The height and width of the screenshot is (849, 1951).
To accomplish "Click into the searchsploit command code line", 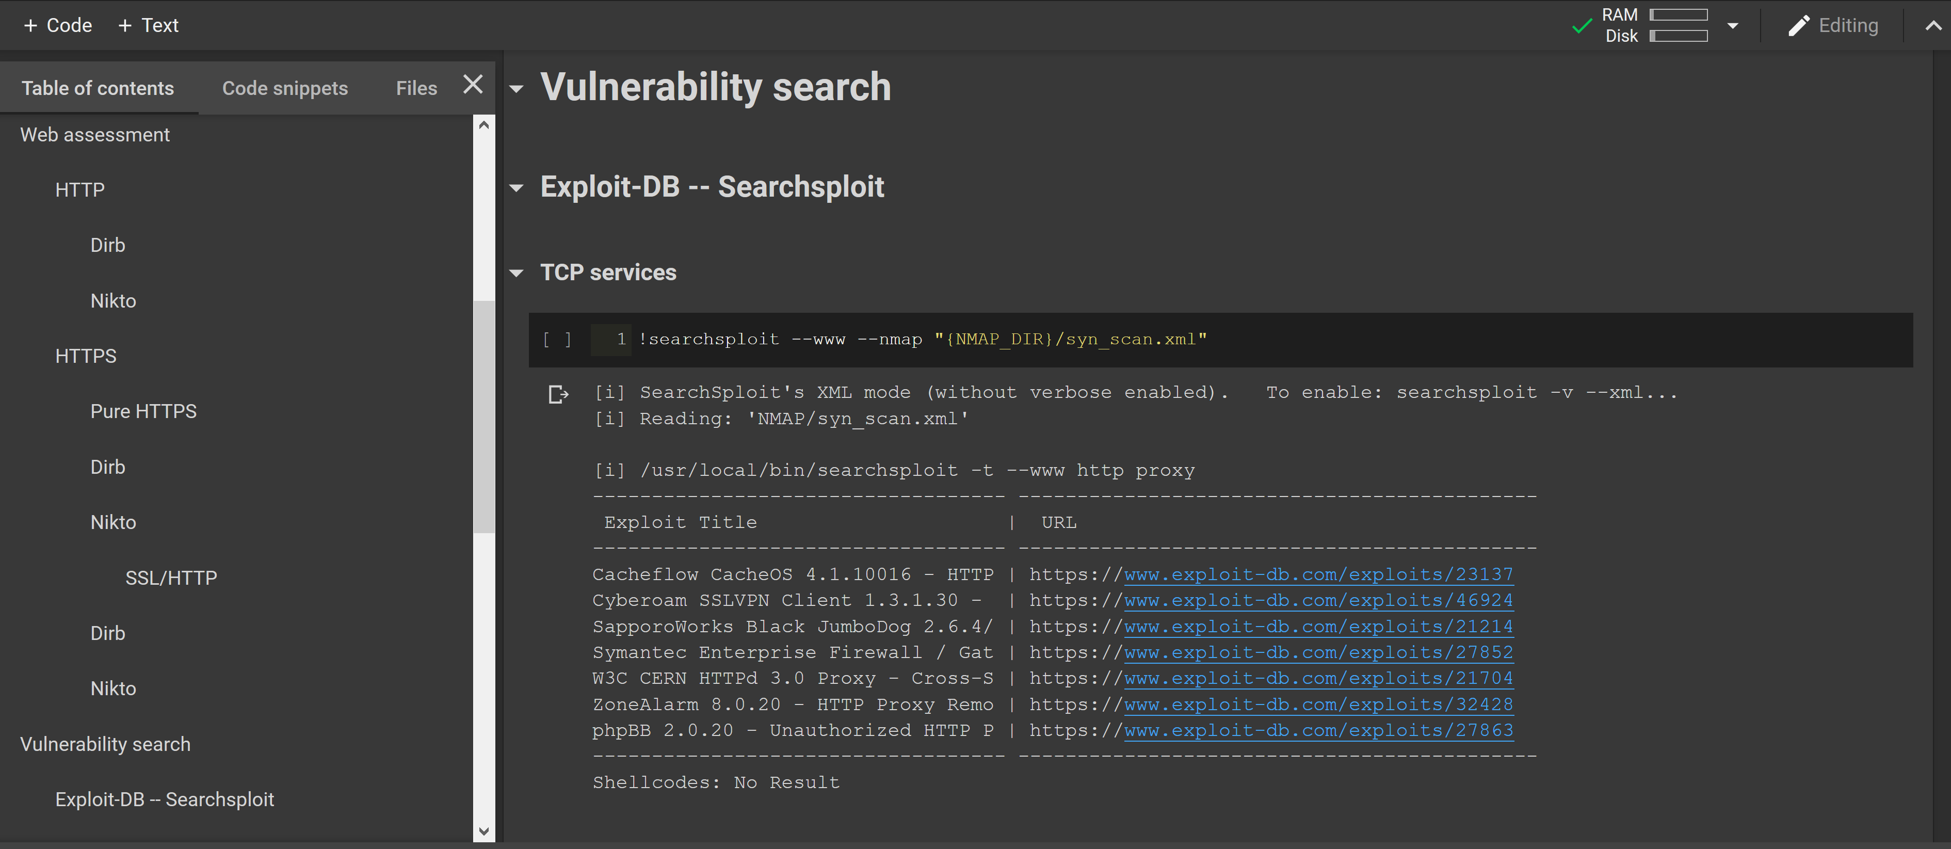I will (x=923, y=339).
